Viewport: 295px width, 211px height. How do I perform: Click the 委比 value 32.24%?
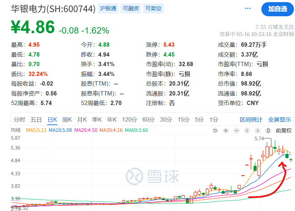pos(38,74)
